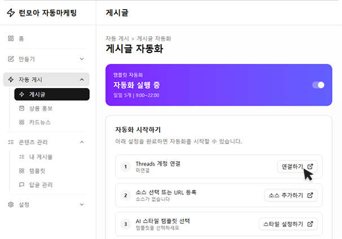342x239 pixels.
Task: Click the 상품 홍보 shopping bag icon
Action: pyautogui.click(x=21, y=108)
